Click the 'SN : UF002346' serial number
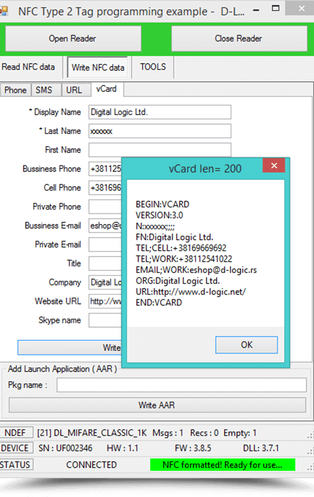314x497 pixels. (65, 448)
